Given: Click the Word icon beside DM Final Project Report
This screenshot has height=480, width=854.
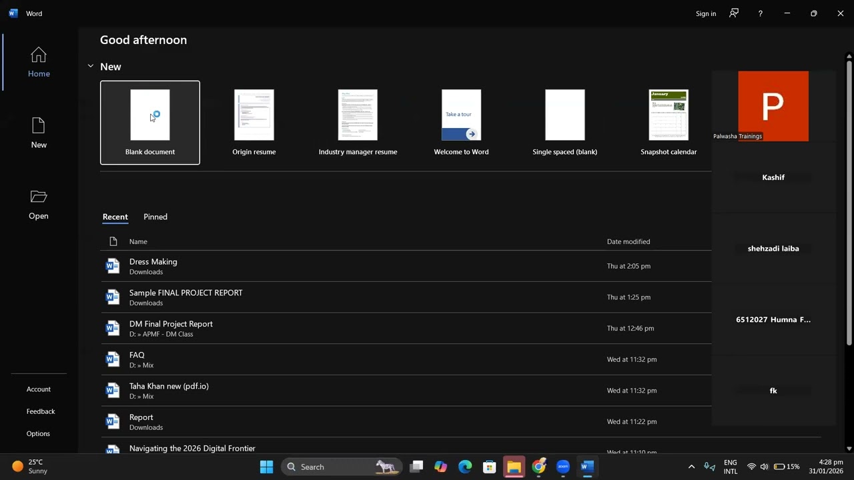Looking at the screenshot, I should click(113, 328).
